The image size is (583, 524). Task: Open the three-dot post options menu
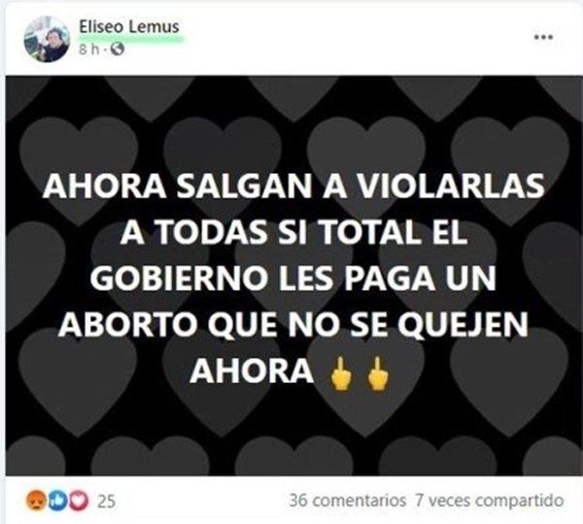[x=543, y=37]
